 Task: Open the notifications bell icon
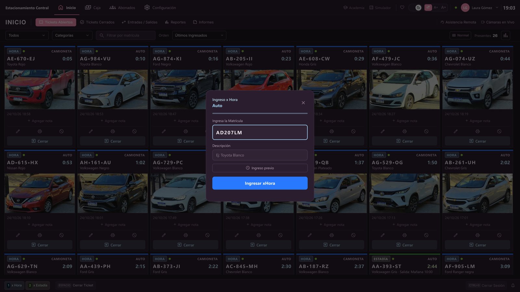click(x=513, y=286)
